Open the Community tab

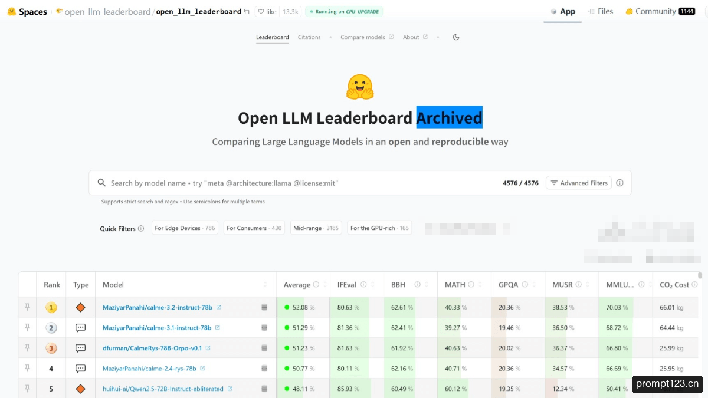pos(660,11)
